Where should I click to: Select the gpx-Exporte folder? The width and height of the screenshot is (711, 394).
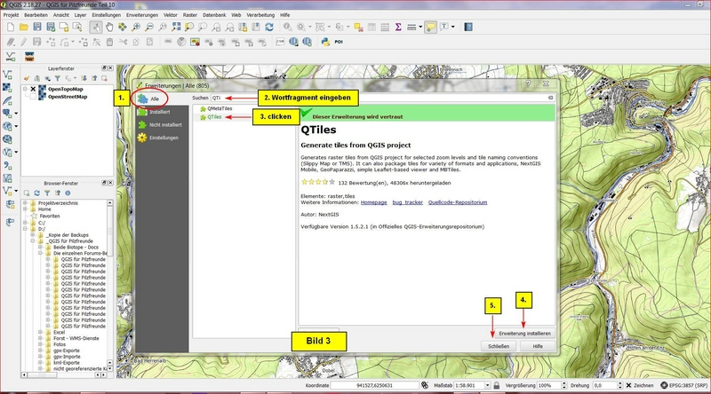pyautogui.click(x=66, y=351)
